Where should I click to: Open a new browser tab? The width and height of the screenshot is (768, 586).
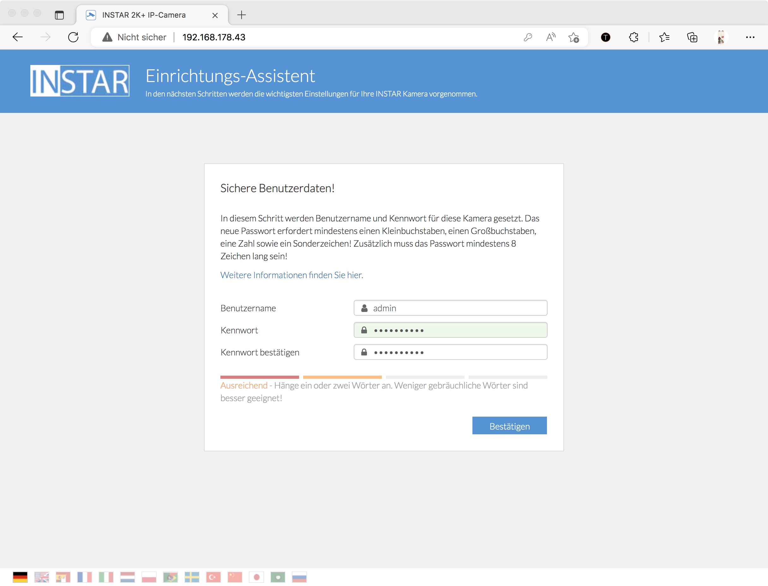point(241,15)
